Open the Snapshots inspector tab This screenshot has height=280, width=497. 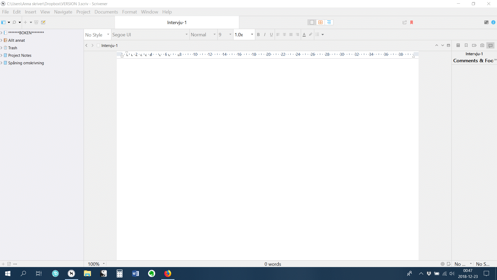point(482,45)
